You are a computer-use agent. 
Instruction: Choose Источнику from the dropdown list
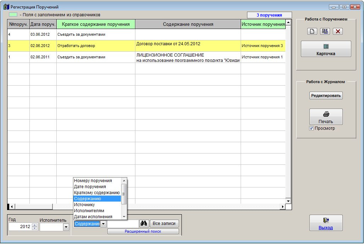84,205
